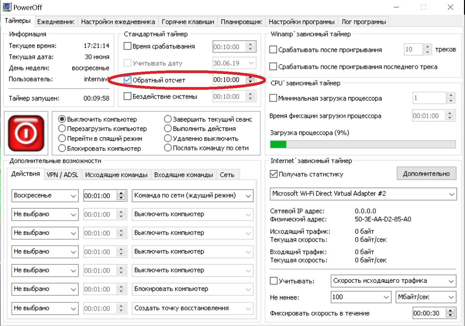Screen dimensions: 465x326
Task: Click the Воскресенье row time stepper
Action: pos(121,196)
